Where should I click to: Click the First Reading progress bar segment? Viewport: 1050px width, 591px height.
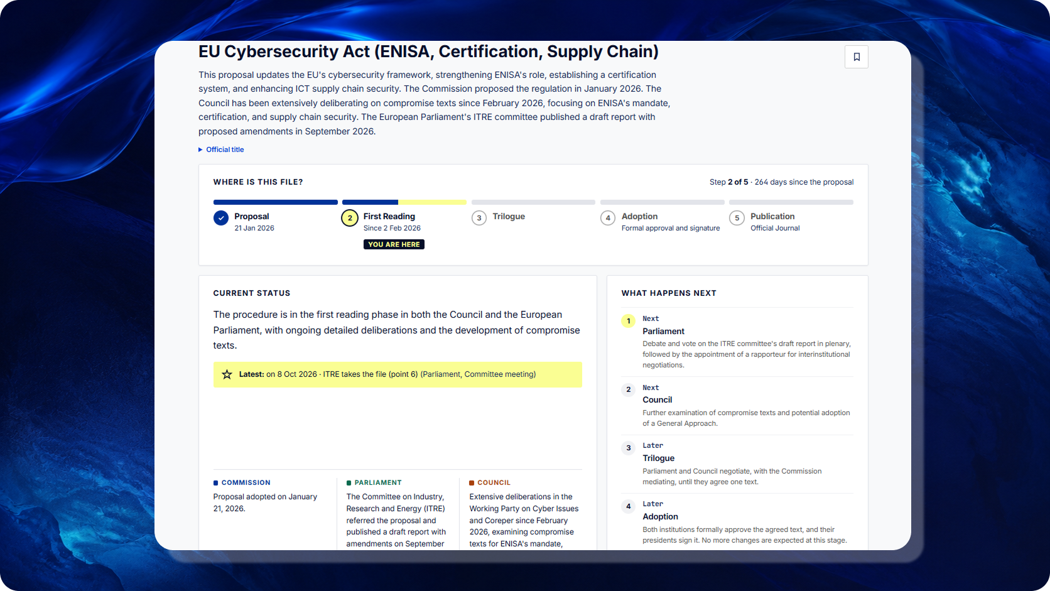point(404,202)
